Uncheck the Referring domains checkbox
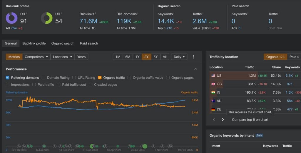301x153 pixels. pyautogui.click(x=8, y=78)
